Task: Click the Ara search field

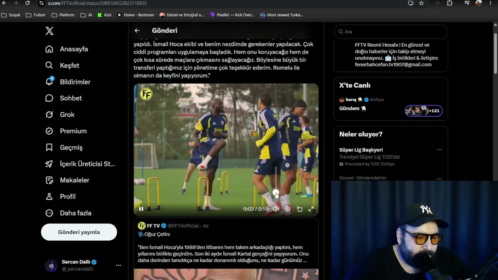Action: (x=391, y=31)
